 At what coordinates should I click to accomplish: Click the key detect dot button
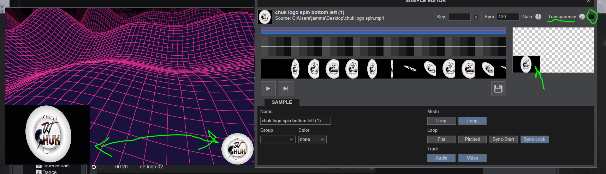pos(476,17)
